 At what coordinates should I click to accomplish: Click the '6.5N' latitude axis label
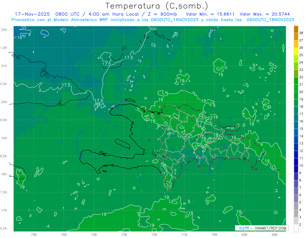(4, 228)
